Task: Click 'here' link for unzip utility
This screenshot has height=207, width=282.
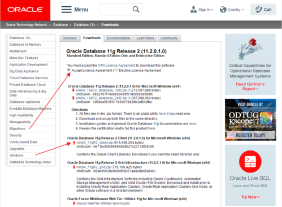Action: 162,114
